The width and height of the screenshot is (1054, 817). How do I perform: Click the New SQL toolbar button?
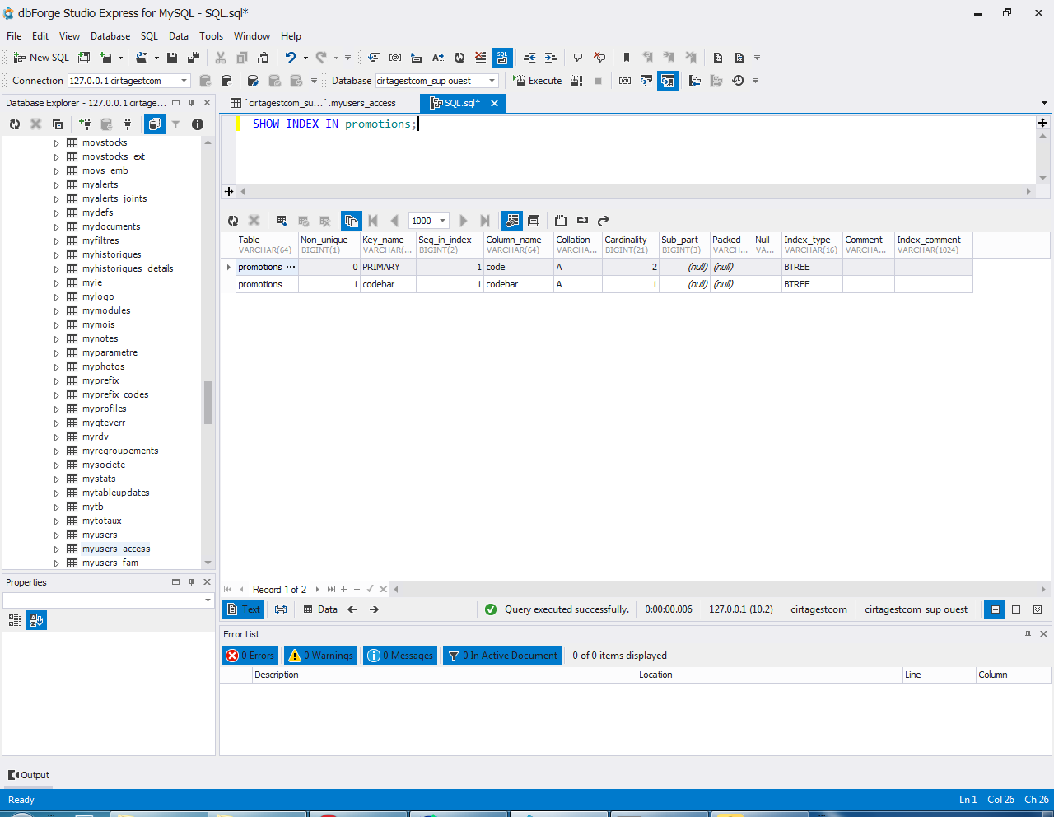pos(41,58)
